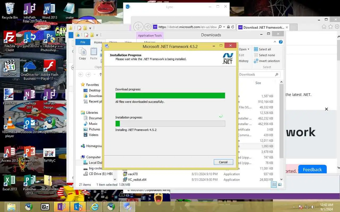The image size is (340, 212).
Task: Select Pictures under Libraries
Action: coord(92,129)
